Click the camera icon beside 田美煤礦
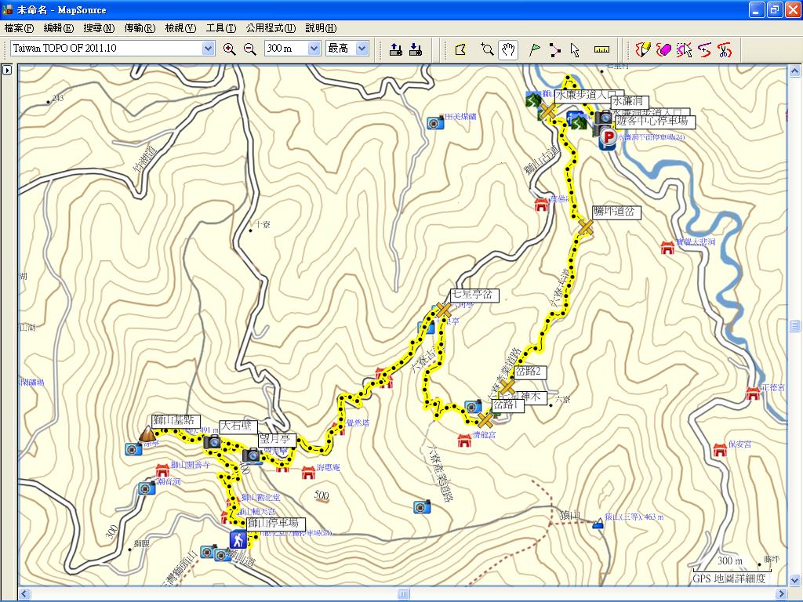This screenshot has height=602, width=803. coord(435,122)
